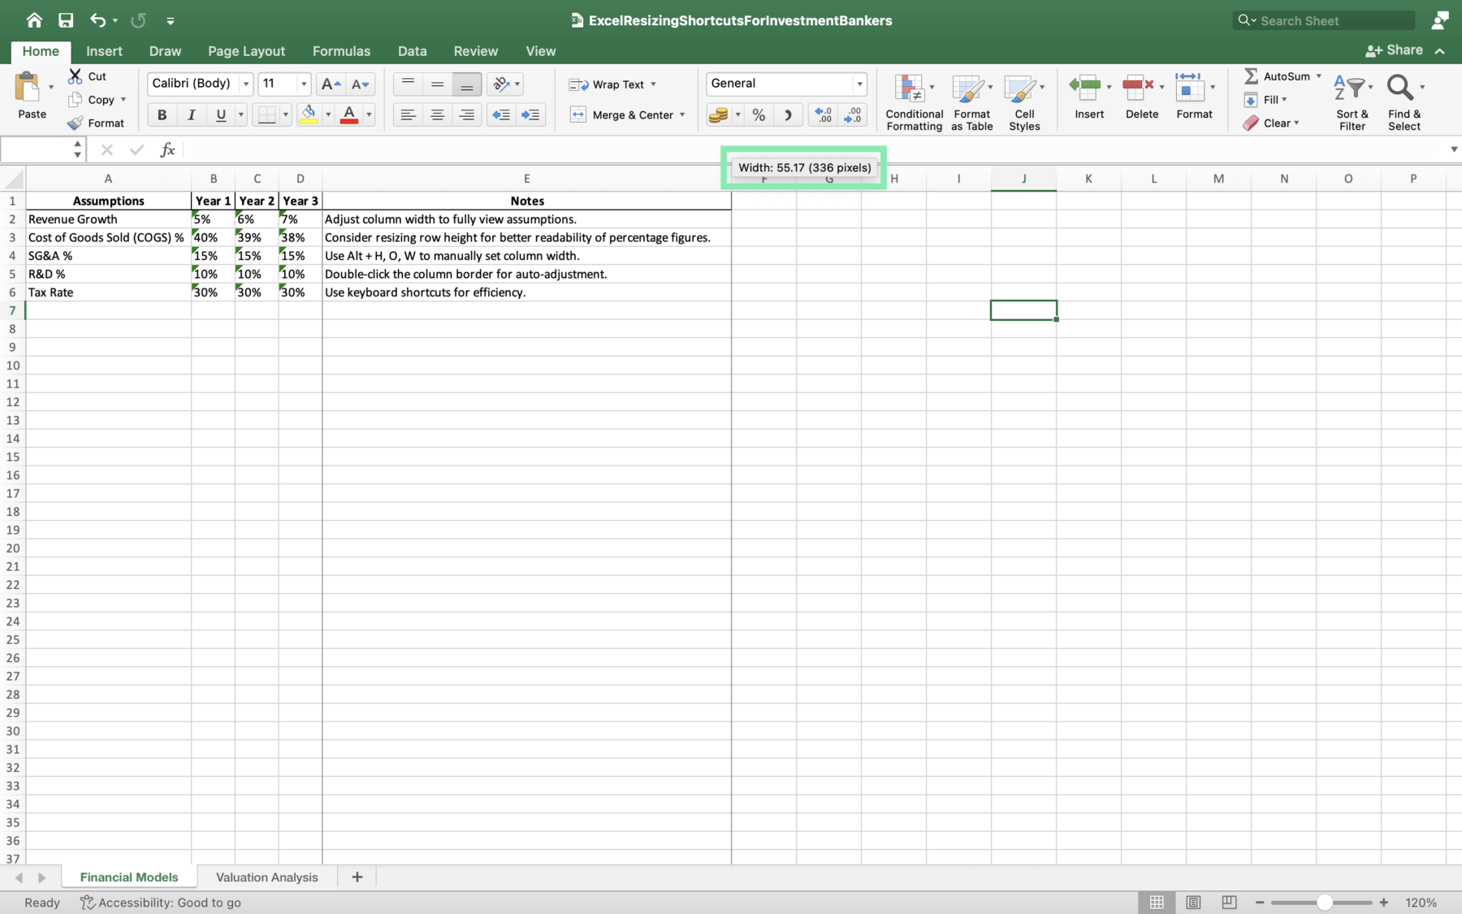Add a new worksheet with the plus button

[x=357, y=877]
